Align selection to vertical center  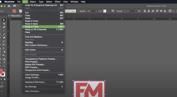pyautogui.click(x=161, y=11)
